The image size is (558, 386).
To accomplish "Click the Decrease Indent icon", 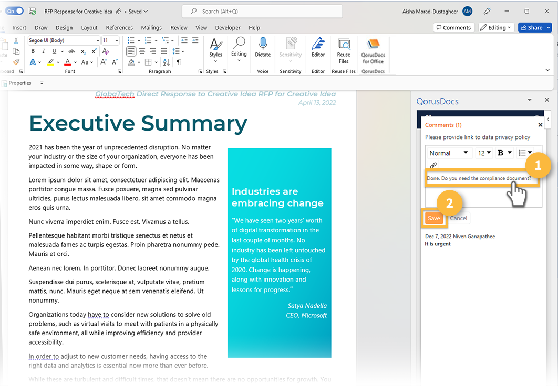I will tap(184, 40).
